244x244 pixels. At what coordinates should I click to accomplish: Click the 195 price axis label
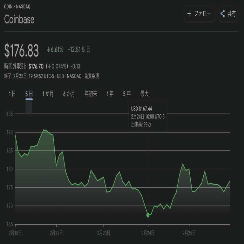(x=10, y=114)
